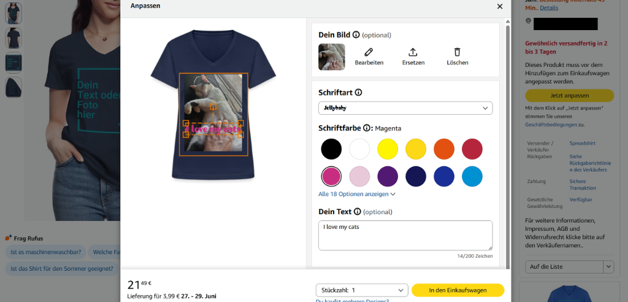Click the Frag Rufus sparkle icon
The height and width of the screenshot is (302, 628).
[x=9, y=238]
